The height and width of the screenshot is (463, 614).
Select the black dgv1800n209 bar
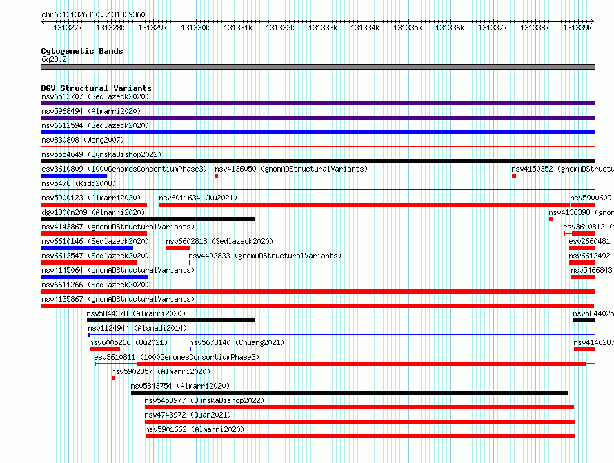pos(148,219)
